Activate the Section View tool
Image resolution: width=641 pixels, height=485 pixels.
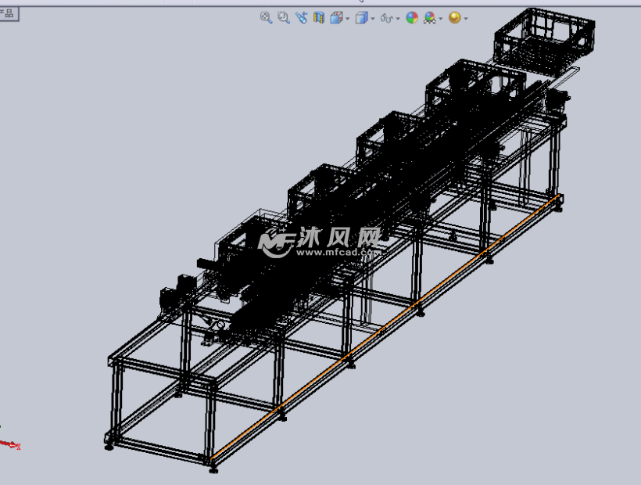(319, 17)
